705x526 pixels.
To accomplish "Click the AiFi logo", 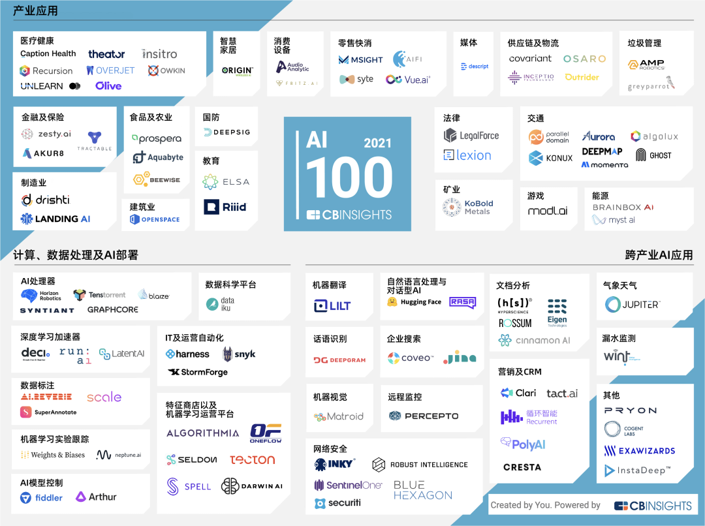I will [x=407, y=59].
